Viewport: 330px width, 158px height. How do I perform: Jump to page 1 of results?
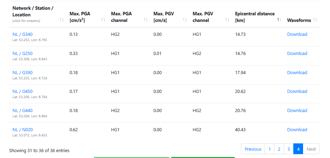tap(270, 149)
